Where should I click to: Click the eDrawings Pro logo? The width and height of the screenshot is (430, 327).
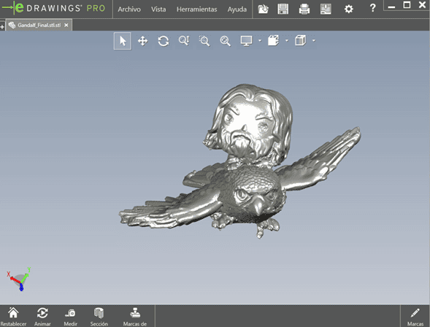[x=53, y=8]
